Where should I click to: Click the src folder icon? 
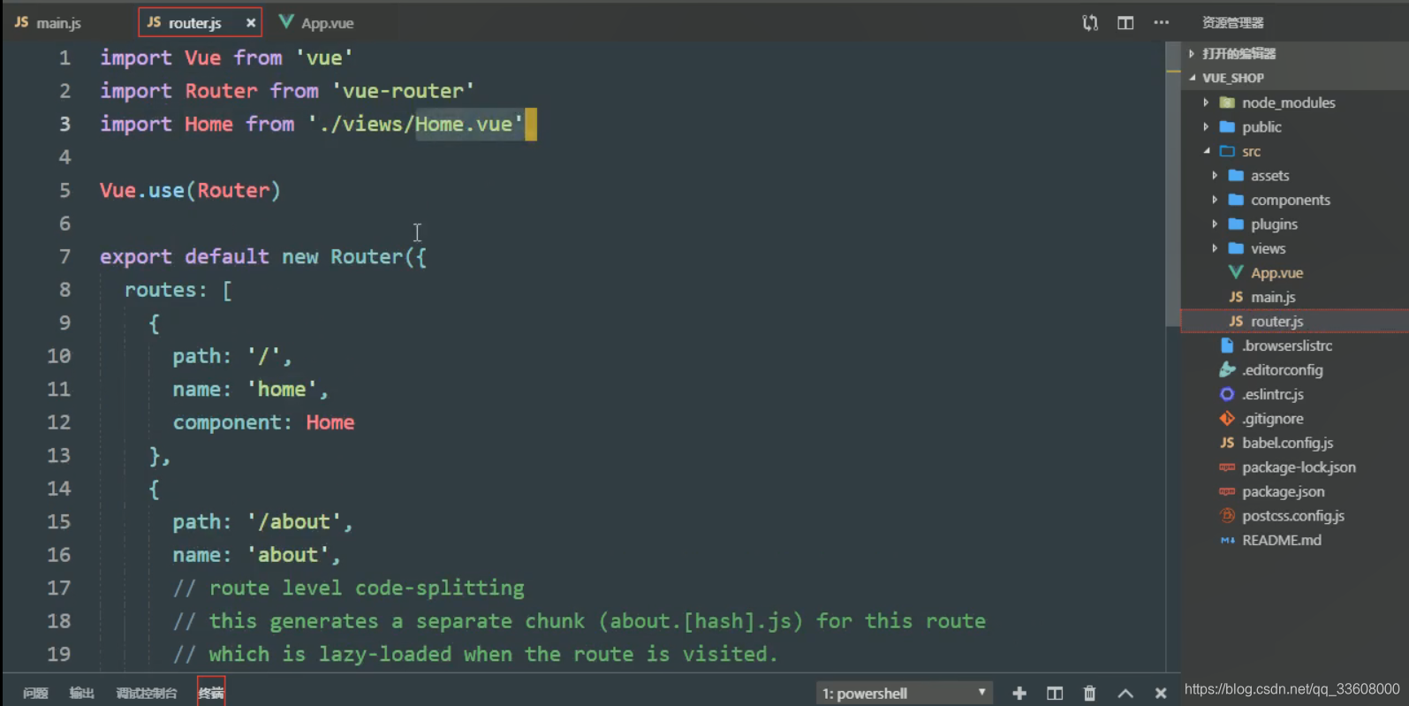tap(1227, 151)
